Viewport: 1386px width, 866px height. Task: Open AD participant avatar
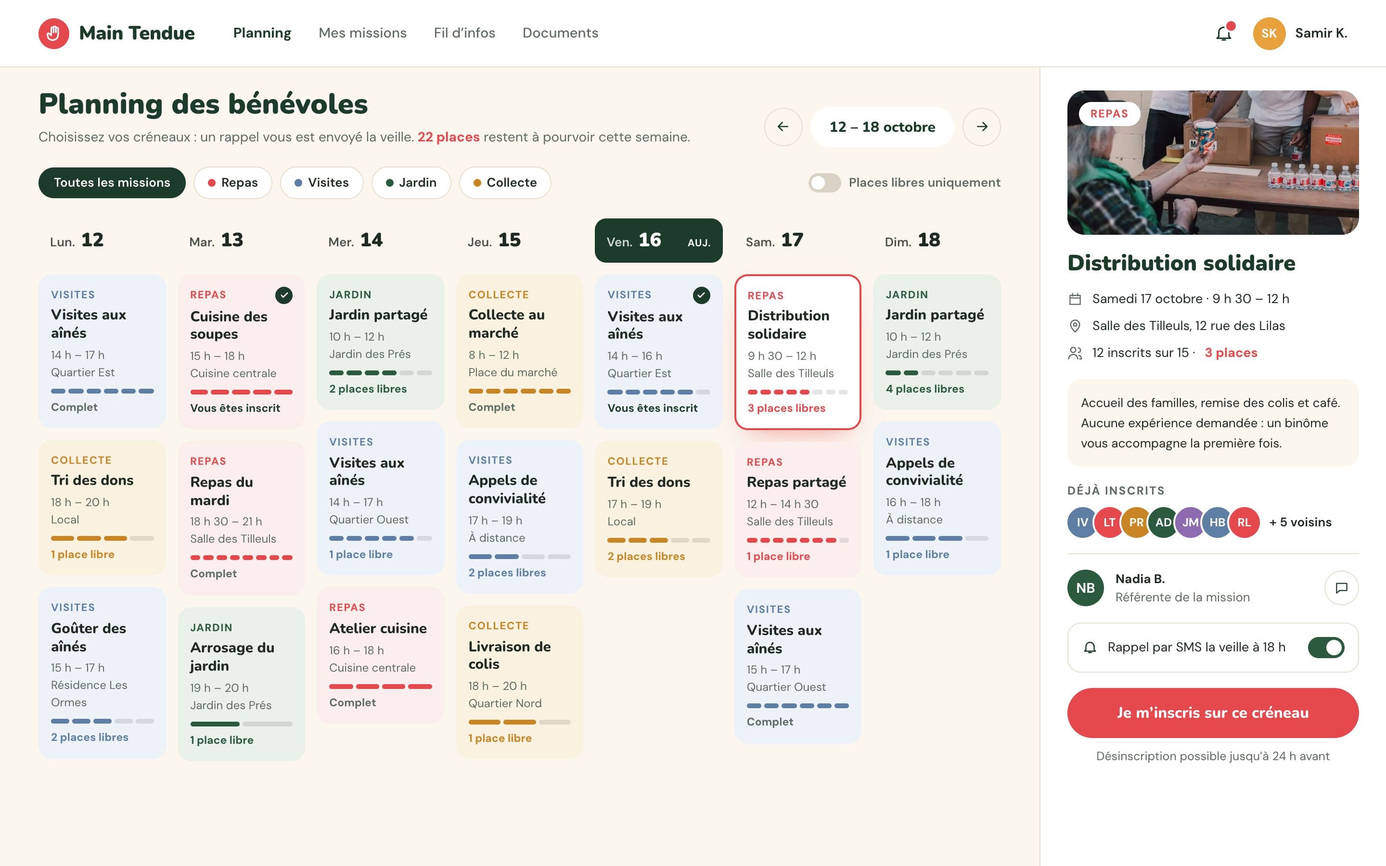click(1163, 522)
